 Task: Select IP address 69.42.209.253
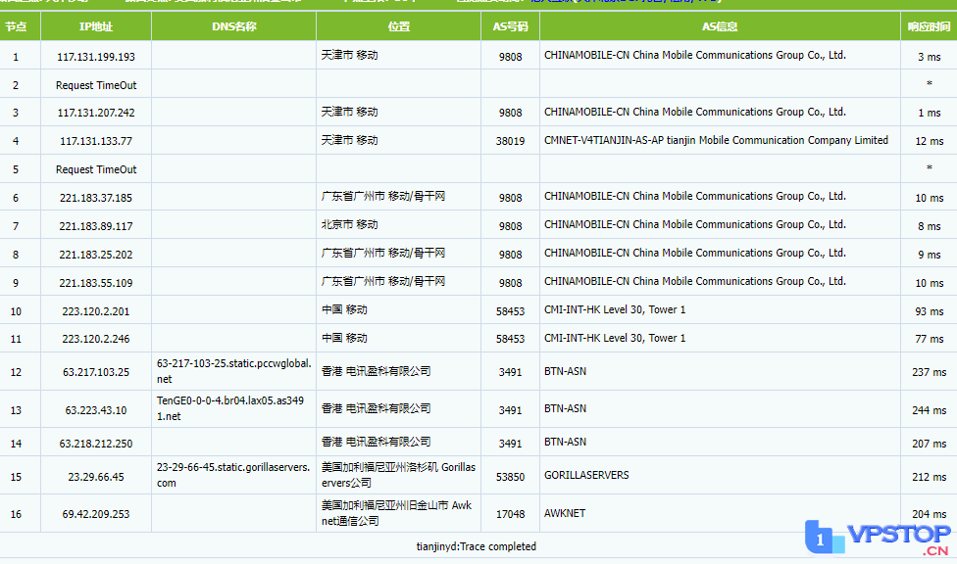coord(96,514)
